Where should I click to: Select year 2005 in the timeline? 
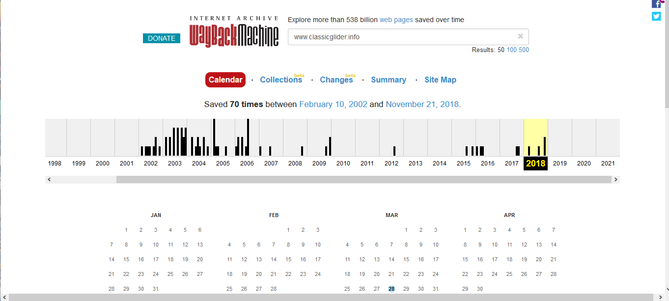pyautogui.click(x=223, y=164)
